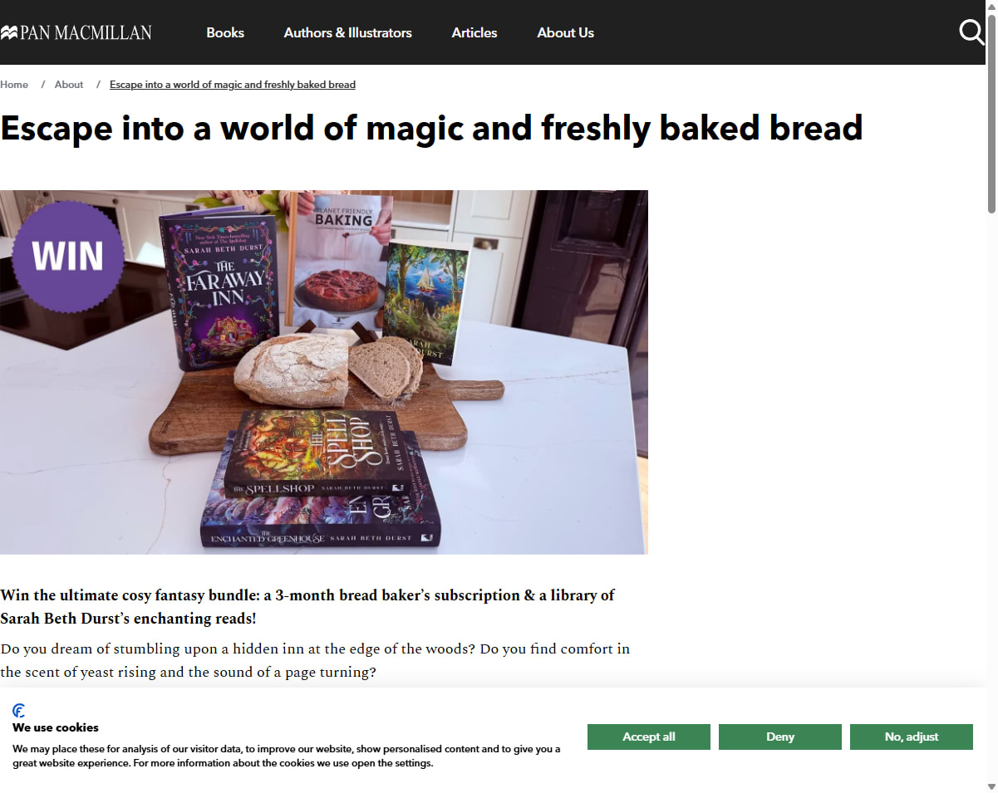Click the cookie consent logo icon
Screen dimensions: 998x793
pyautogui.click(x=19, y=711)
